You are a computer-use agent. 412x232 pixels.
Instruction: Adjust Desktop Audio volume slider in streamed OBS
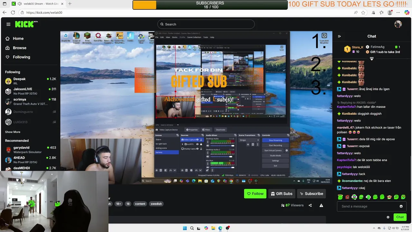(x=222, y=146)
